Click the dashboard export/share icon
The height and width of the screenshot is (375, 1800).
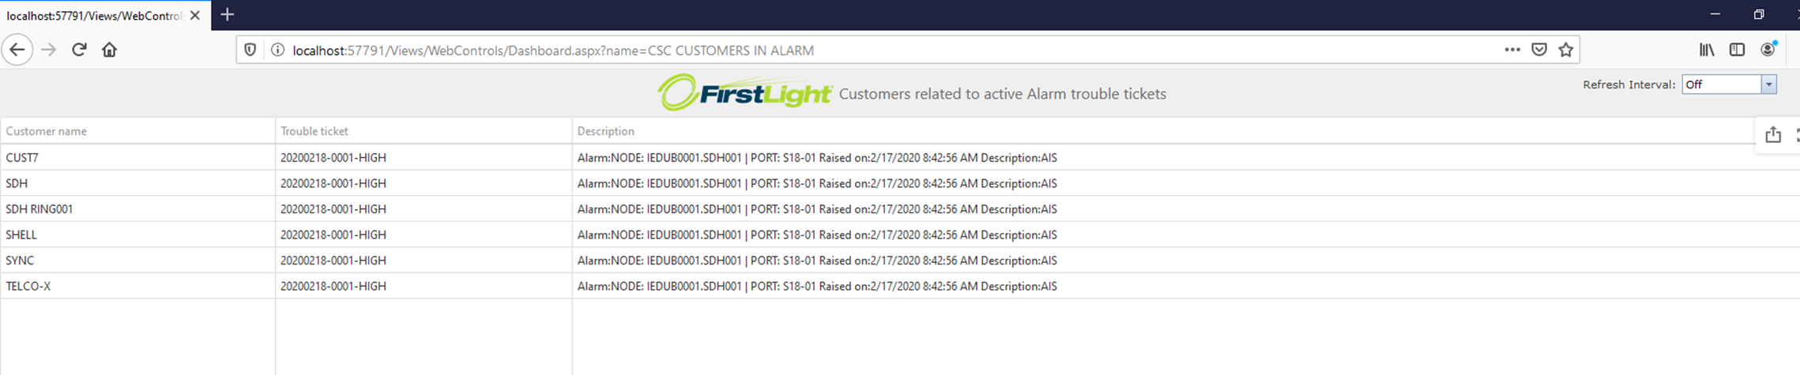coord(1773,135)
